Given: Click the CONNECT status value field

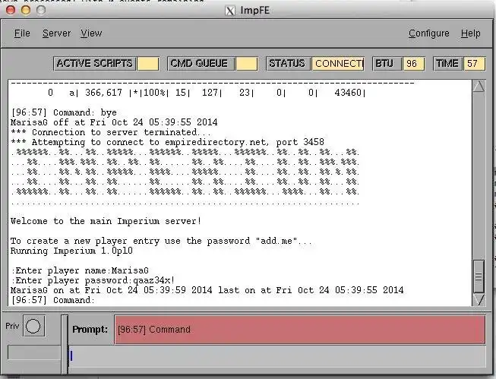Looking at the screenshot, I should [x=338, y=64].
